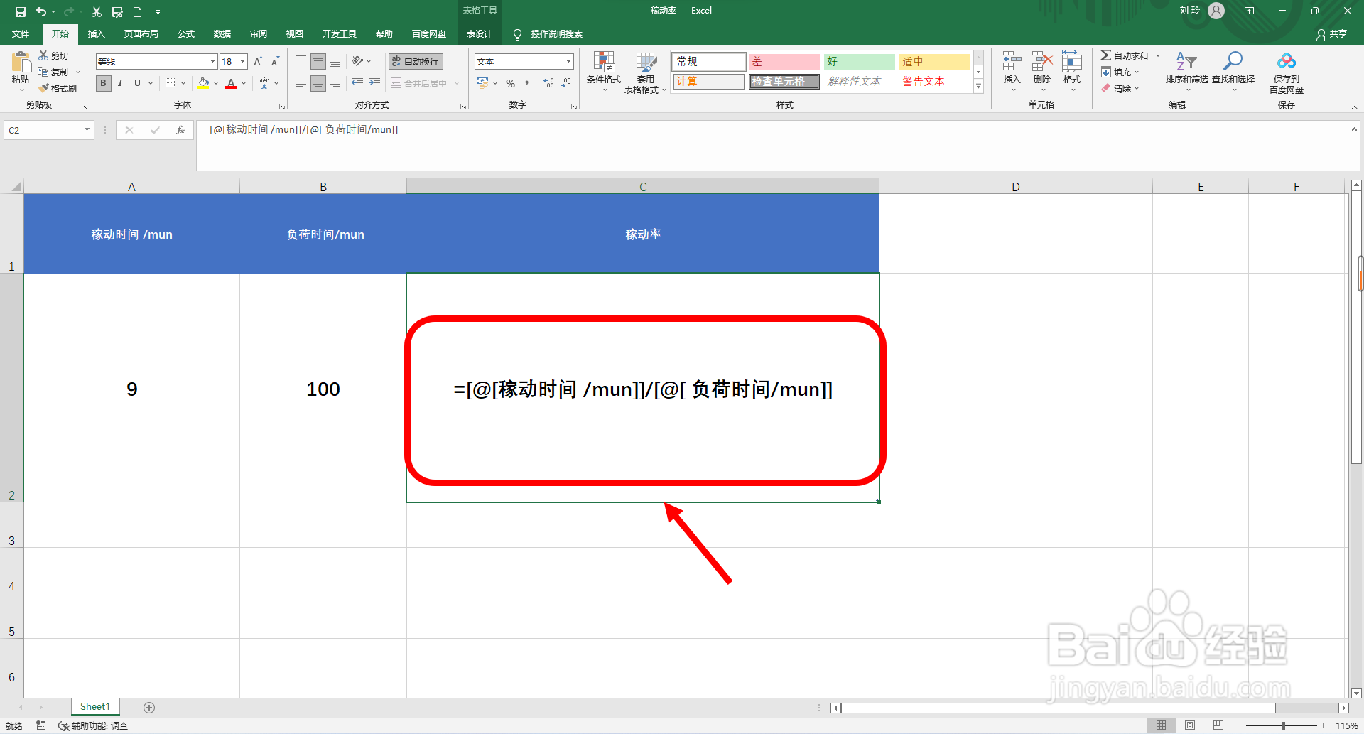This screenshot has height=734, width=1364.
Task: Click the Fill button in editing group
Action: (x=1119, y=72)
